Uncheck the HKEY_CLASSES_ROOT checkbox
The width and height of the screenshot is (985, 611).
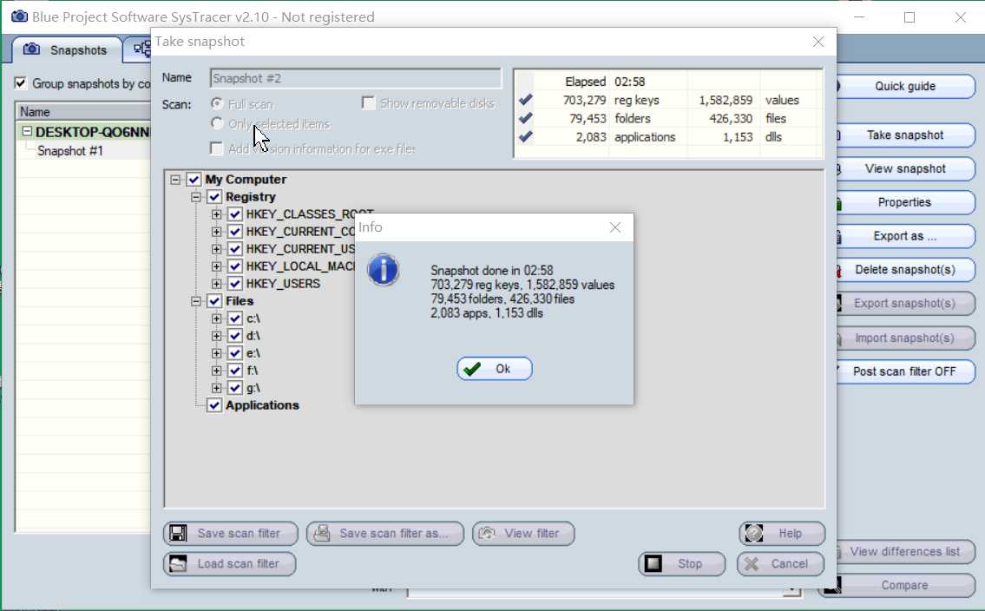[x=235, y=214]
